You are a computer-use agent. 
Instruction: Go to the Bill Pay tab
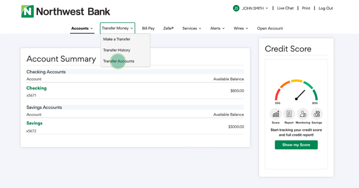(148, 28)
